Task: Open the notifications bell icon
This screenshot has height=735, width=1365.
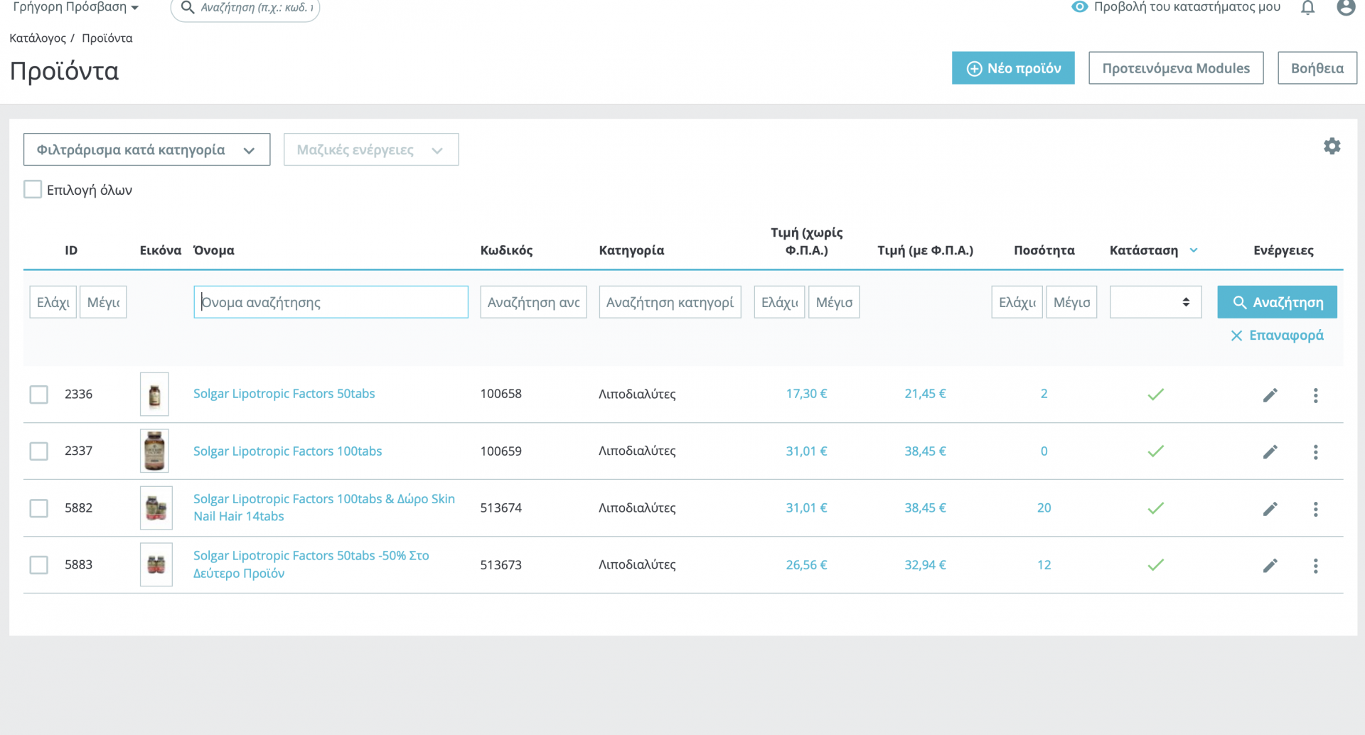Action: tap(1307, 8)
